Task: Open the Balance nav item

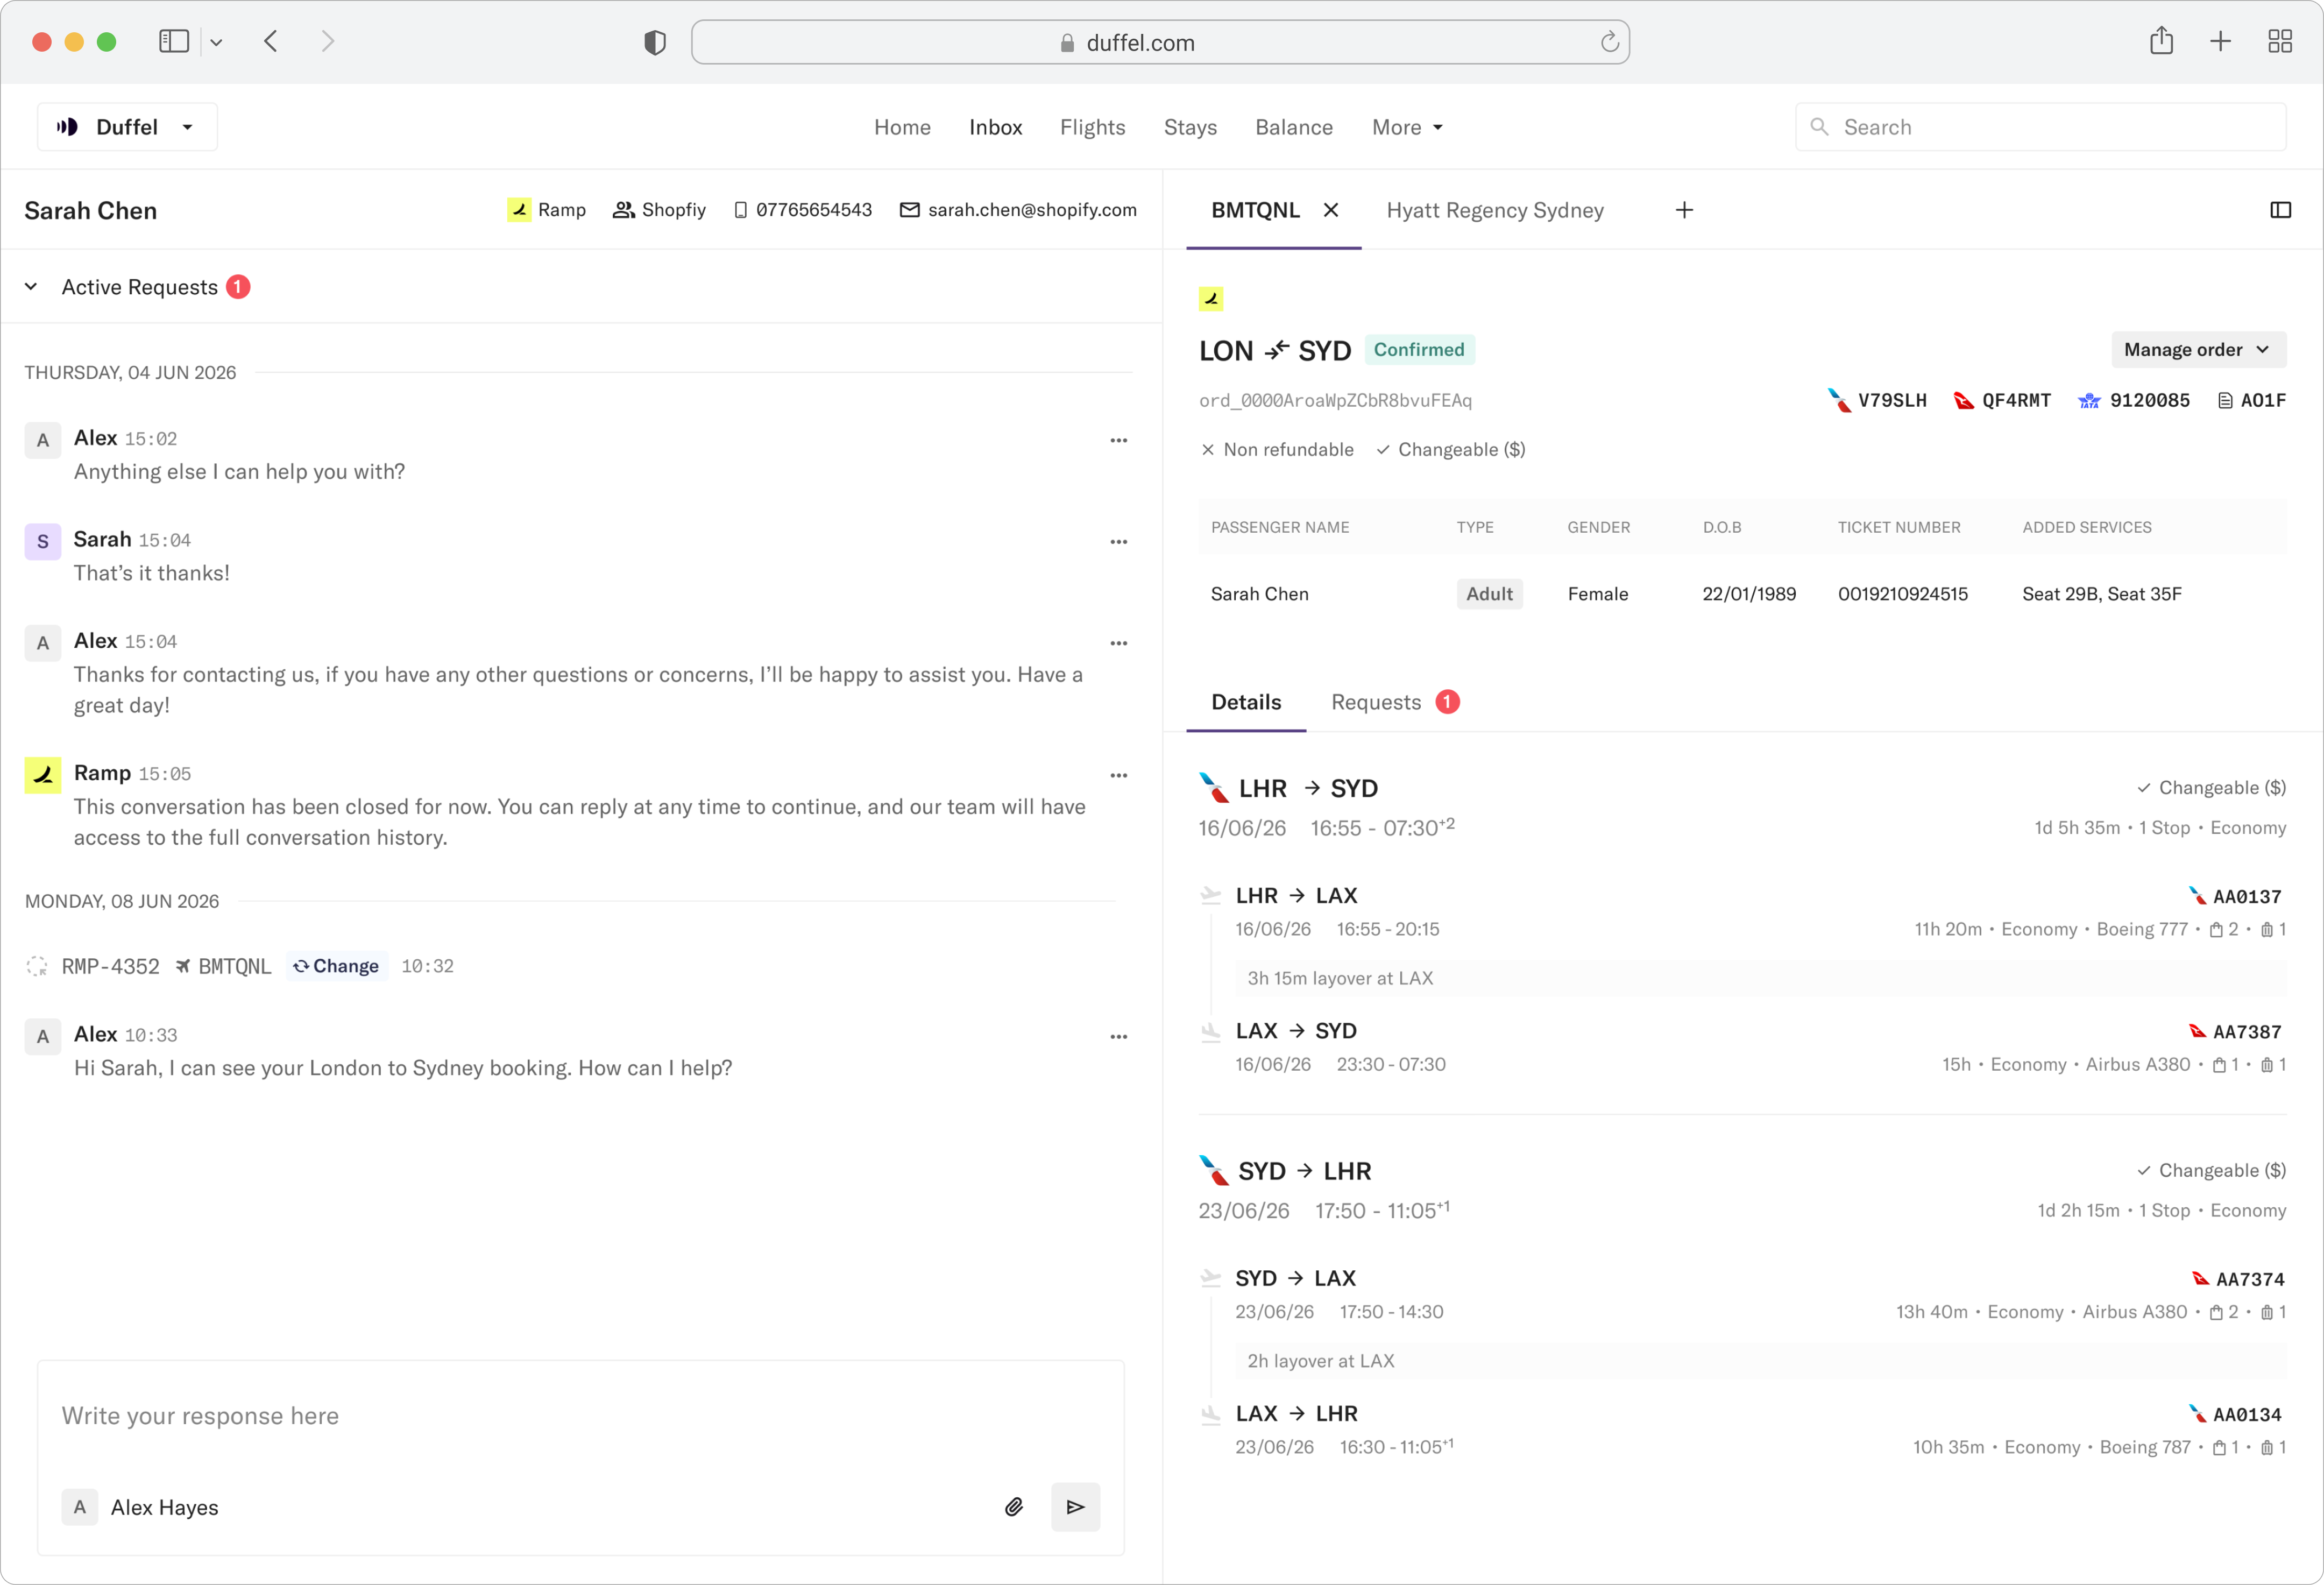Action: click(1294, 127)
